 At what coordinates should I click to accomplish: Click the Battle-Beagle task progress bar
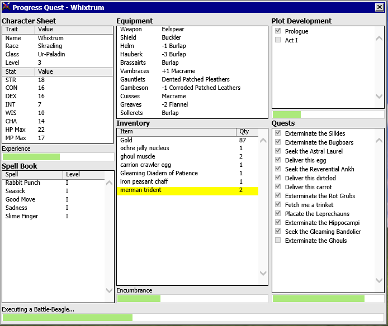193,318
